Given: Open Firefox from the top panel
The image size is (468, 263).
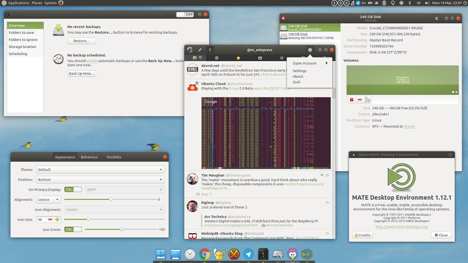Looking at the screenshot, I should pos(61,3).
